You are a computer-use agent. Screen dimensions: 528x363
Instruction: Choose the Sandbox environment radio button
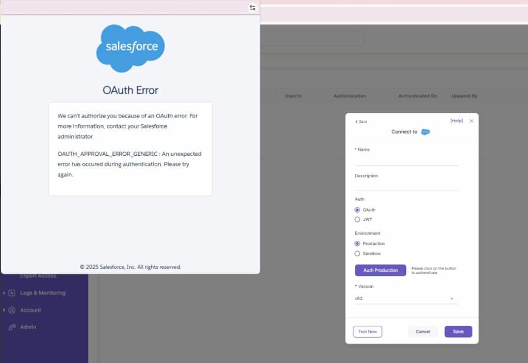point(357,254)
